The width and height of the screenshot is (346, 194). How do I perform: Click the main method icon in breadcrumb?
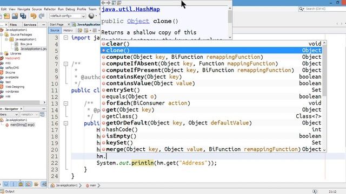click(88, 185)
